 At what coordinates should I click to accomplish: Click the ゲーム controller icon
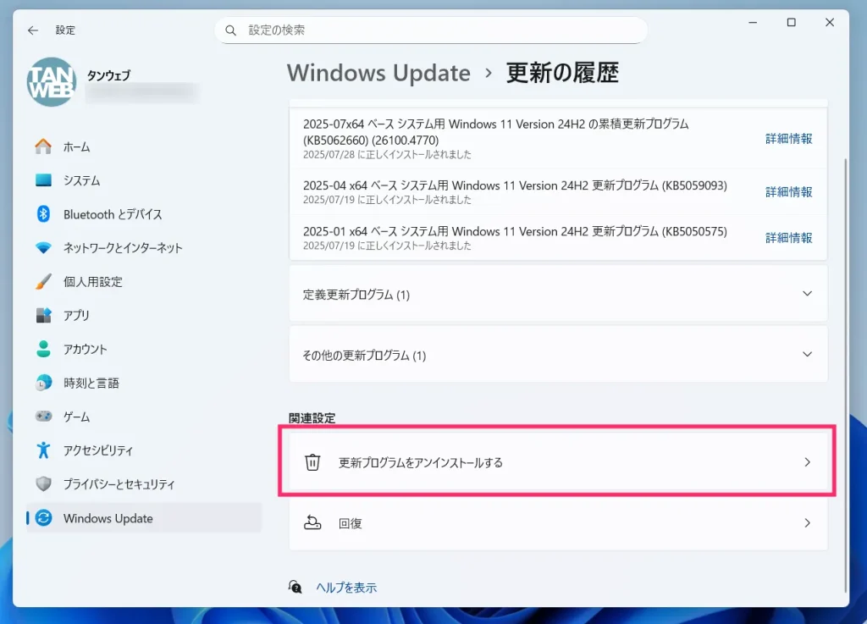point(43,417)
